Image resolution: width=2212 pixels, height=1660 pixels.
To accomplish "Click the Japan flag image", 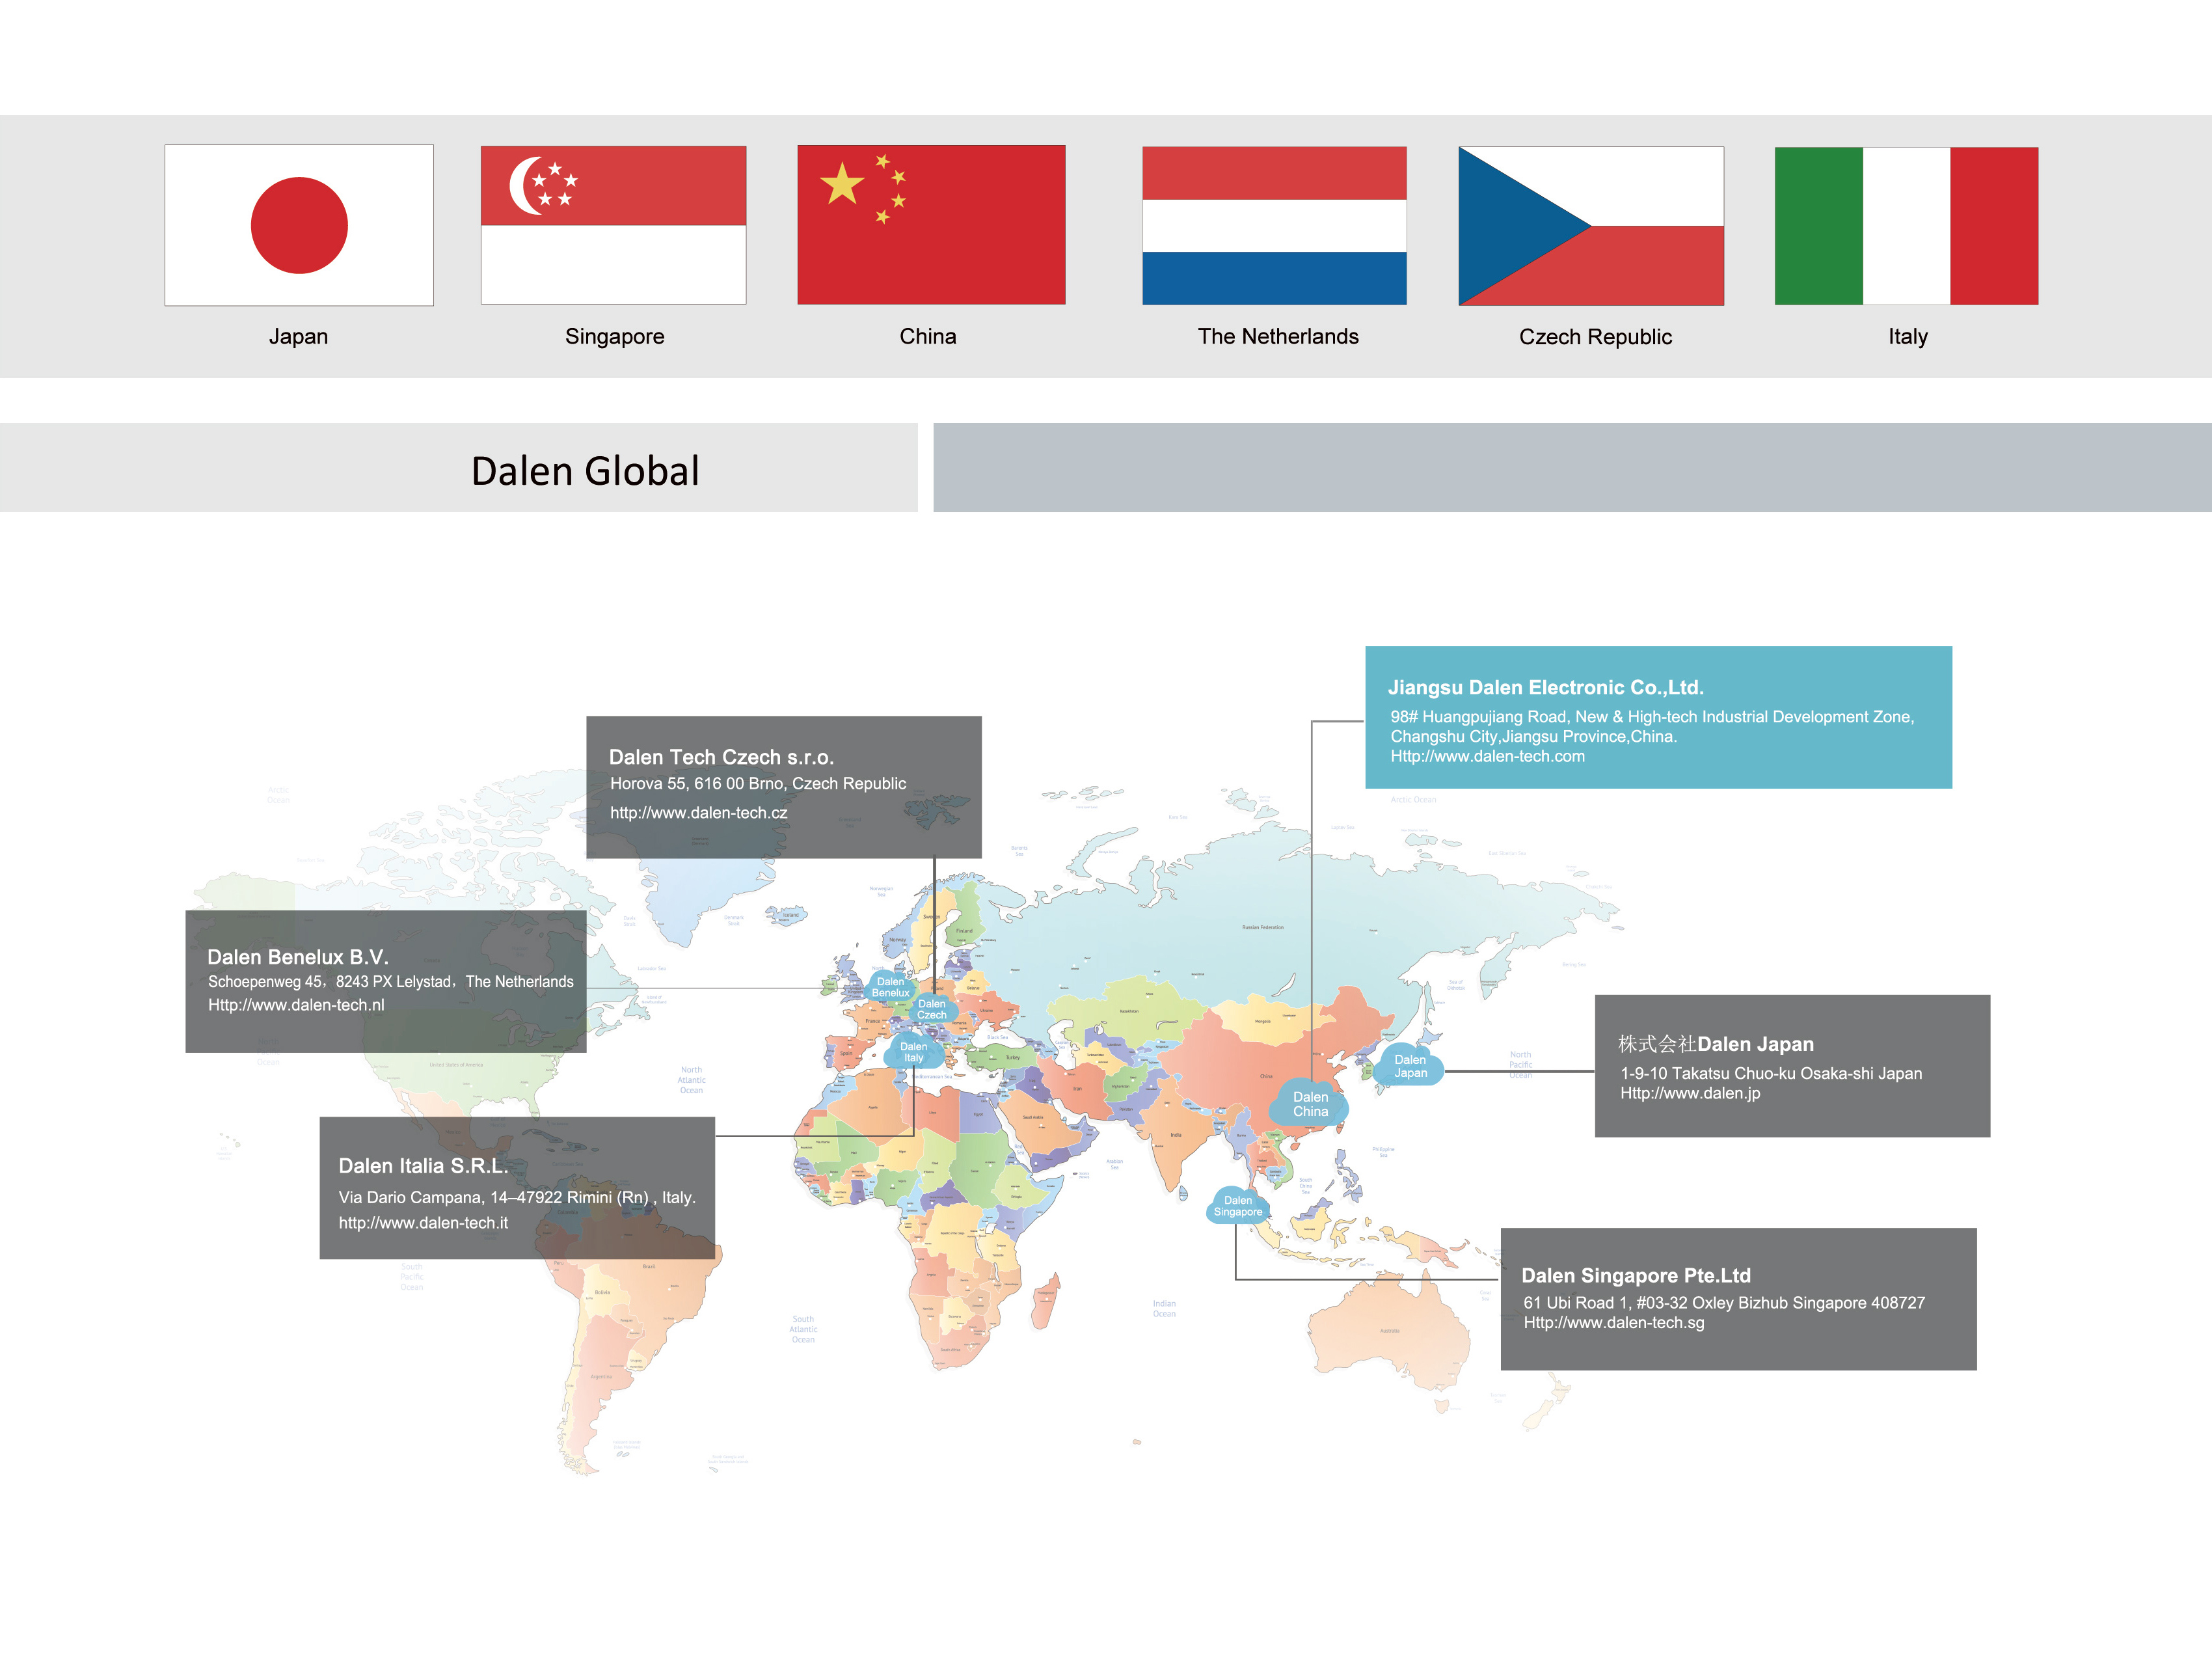I will [x=299, y=225].
